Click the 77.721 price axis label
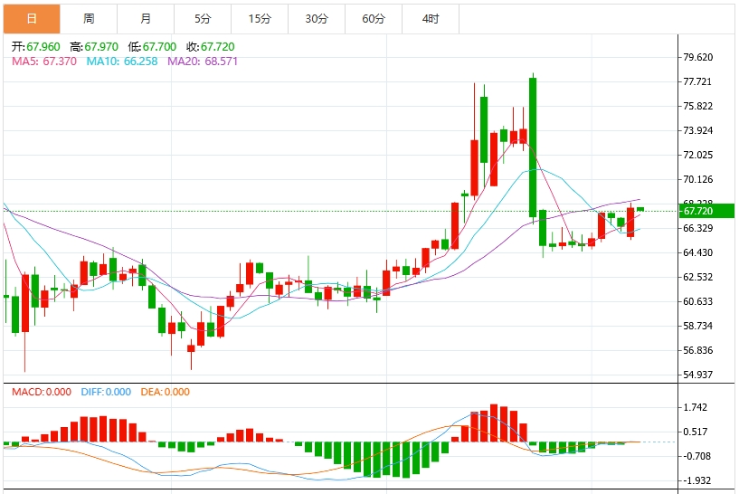This screenshot has height=494, width=739. (697, 81)
